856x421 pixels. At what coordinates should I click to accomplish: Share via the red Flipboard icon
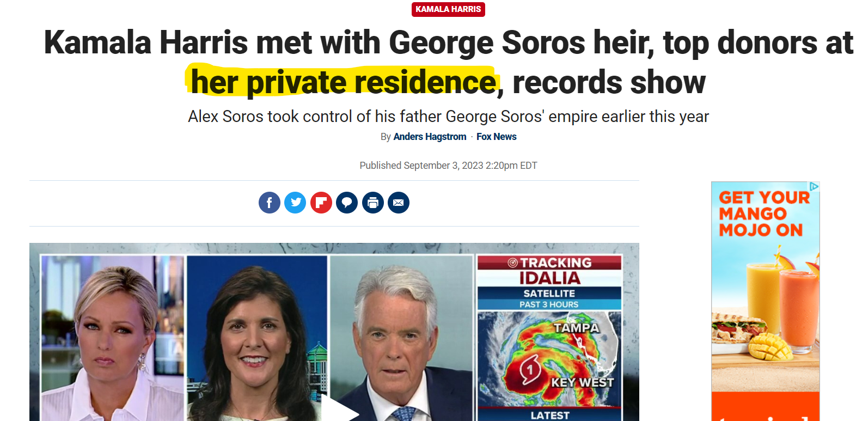(321, 203)
